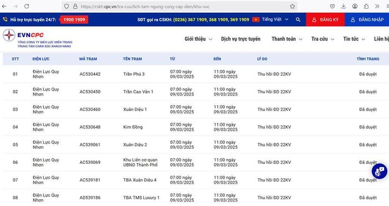The image size is (389, 206).
Task: Click the site search magnifier icon
Action: tap(298, 19)
